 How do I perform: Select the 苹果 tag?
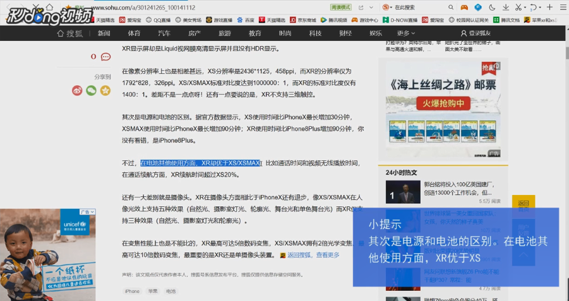[153, 291]
